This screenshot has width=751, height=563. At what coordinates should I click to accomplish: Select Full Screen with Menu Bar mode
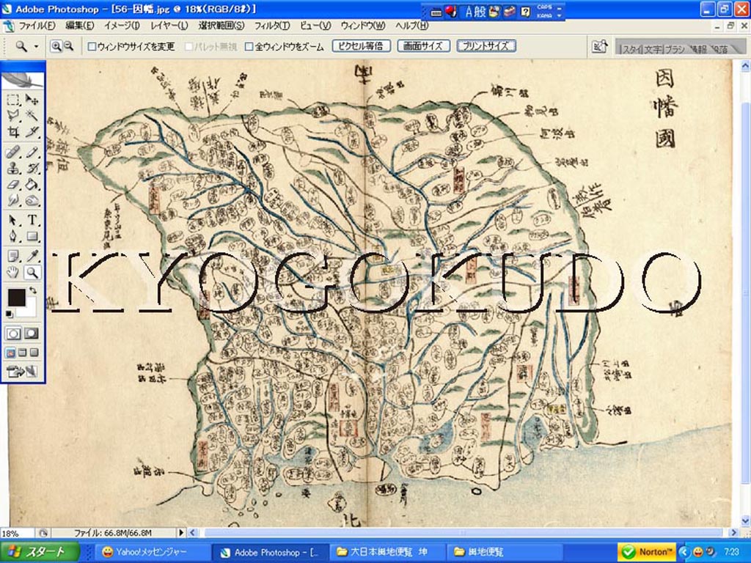tap(23, 353)
